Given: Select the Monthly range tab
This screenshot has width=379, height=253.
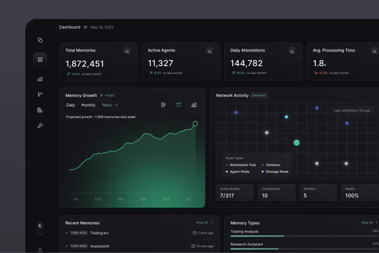Looking at the screenshot, I should coord(88,105).
